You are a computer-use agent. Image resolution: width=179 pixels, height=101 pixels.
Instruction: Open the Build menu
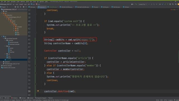point(27,1)
